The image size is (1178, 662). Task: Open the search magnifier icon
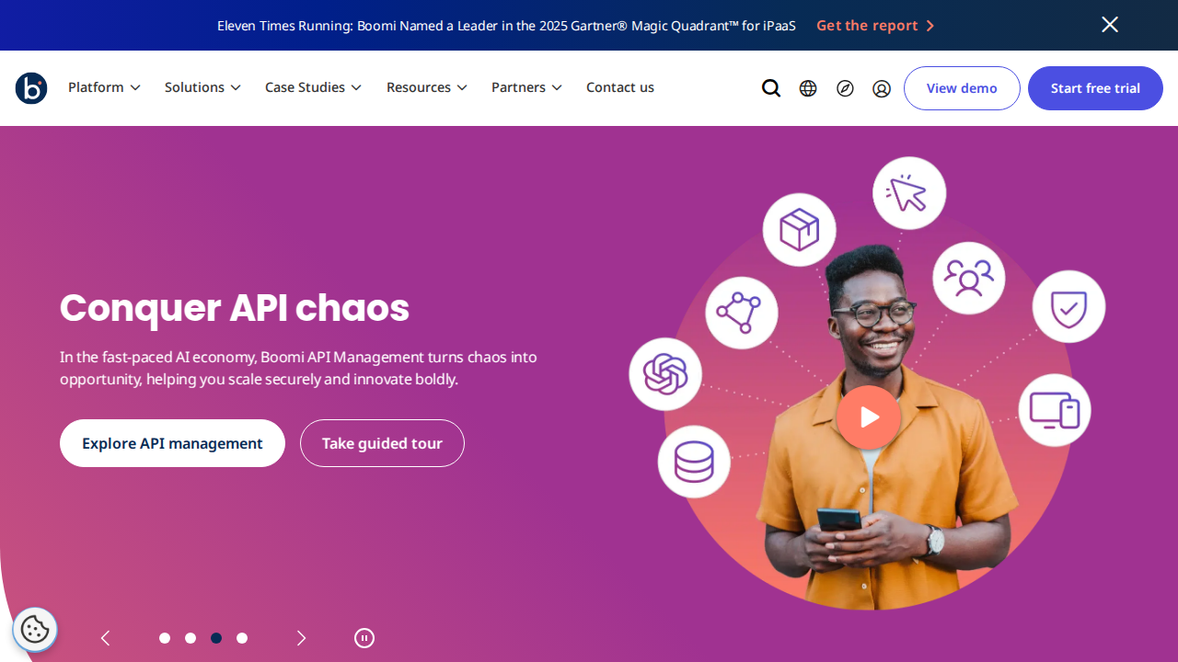pyautogui.click(x=771, y=88)
